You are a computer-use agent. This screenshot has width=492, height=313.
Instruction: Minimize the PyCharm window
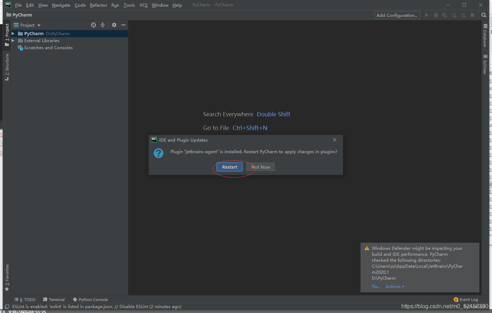click(448, 5)
